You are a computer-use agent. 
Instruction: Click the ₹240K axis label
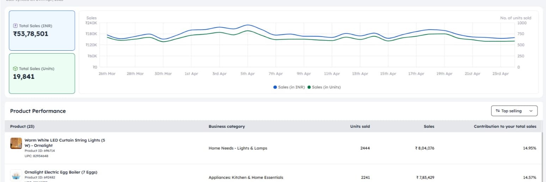(x=91, y=23)
